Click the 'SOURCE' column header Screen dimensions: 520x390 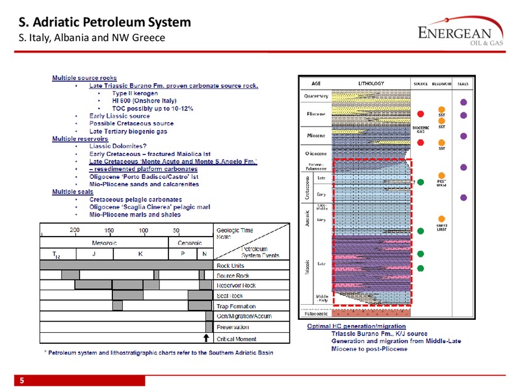point(421,84)
